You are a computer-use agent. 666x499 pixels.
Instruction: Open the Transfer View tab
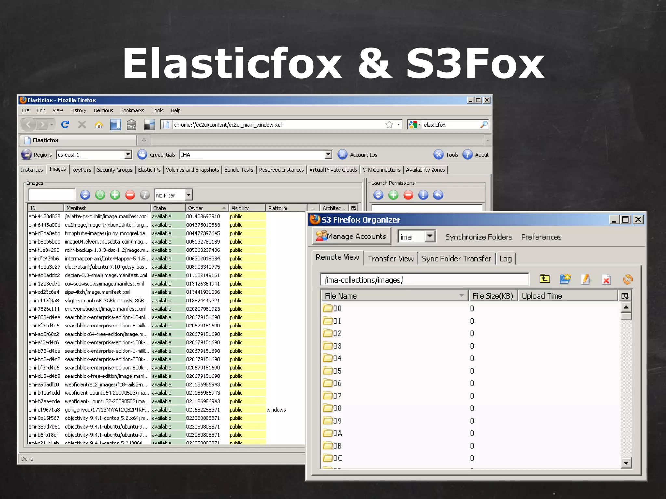click(x=391, y=259)
